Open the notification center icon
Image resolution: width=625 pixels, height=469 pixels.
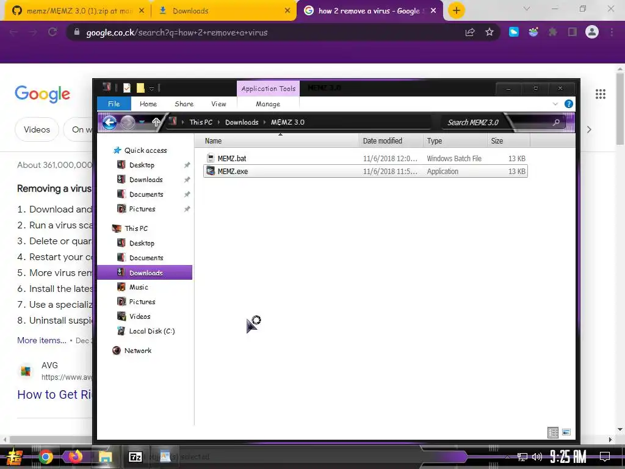click(x=605, y=457)
